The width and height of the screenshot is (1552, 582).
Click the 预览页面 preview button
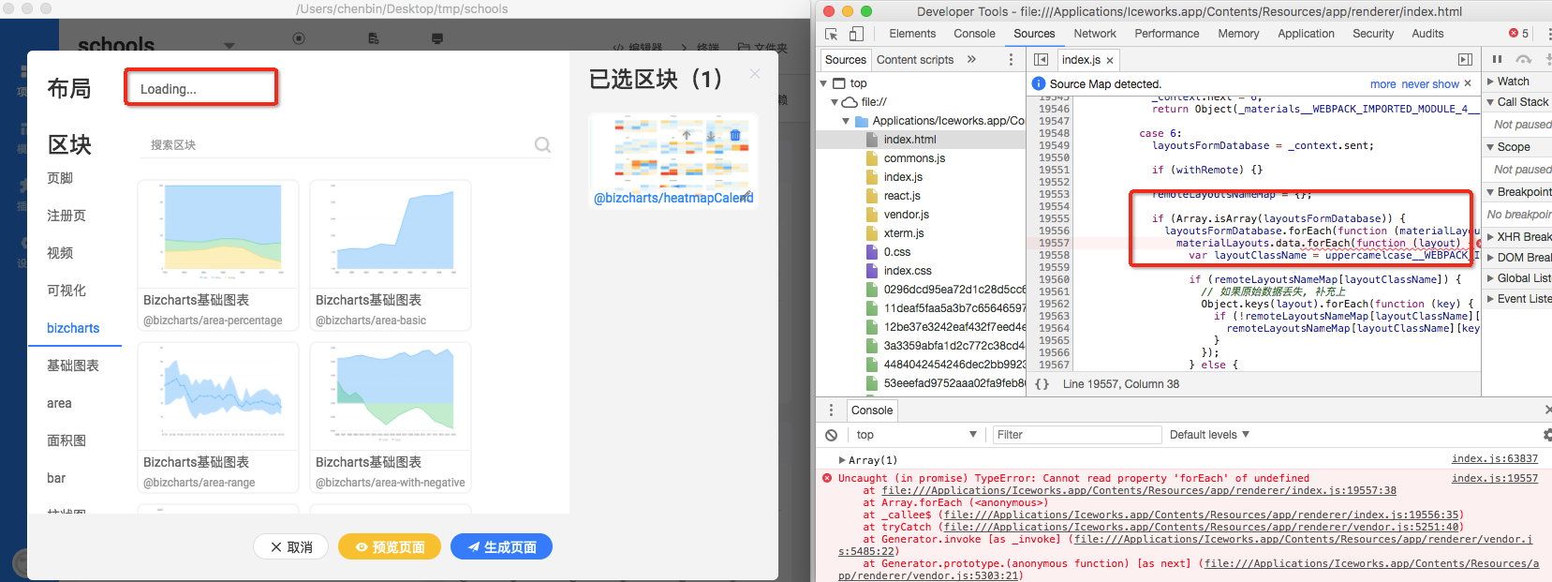(x=390, y=546)
